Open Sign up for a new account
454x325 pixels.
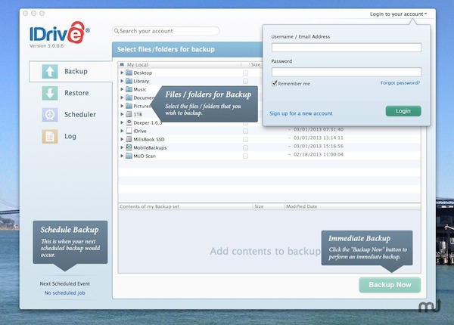point(301,113)
